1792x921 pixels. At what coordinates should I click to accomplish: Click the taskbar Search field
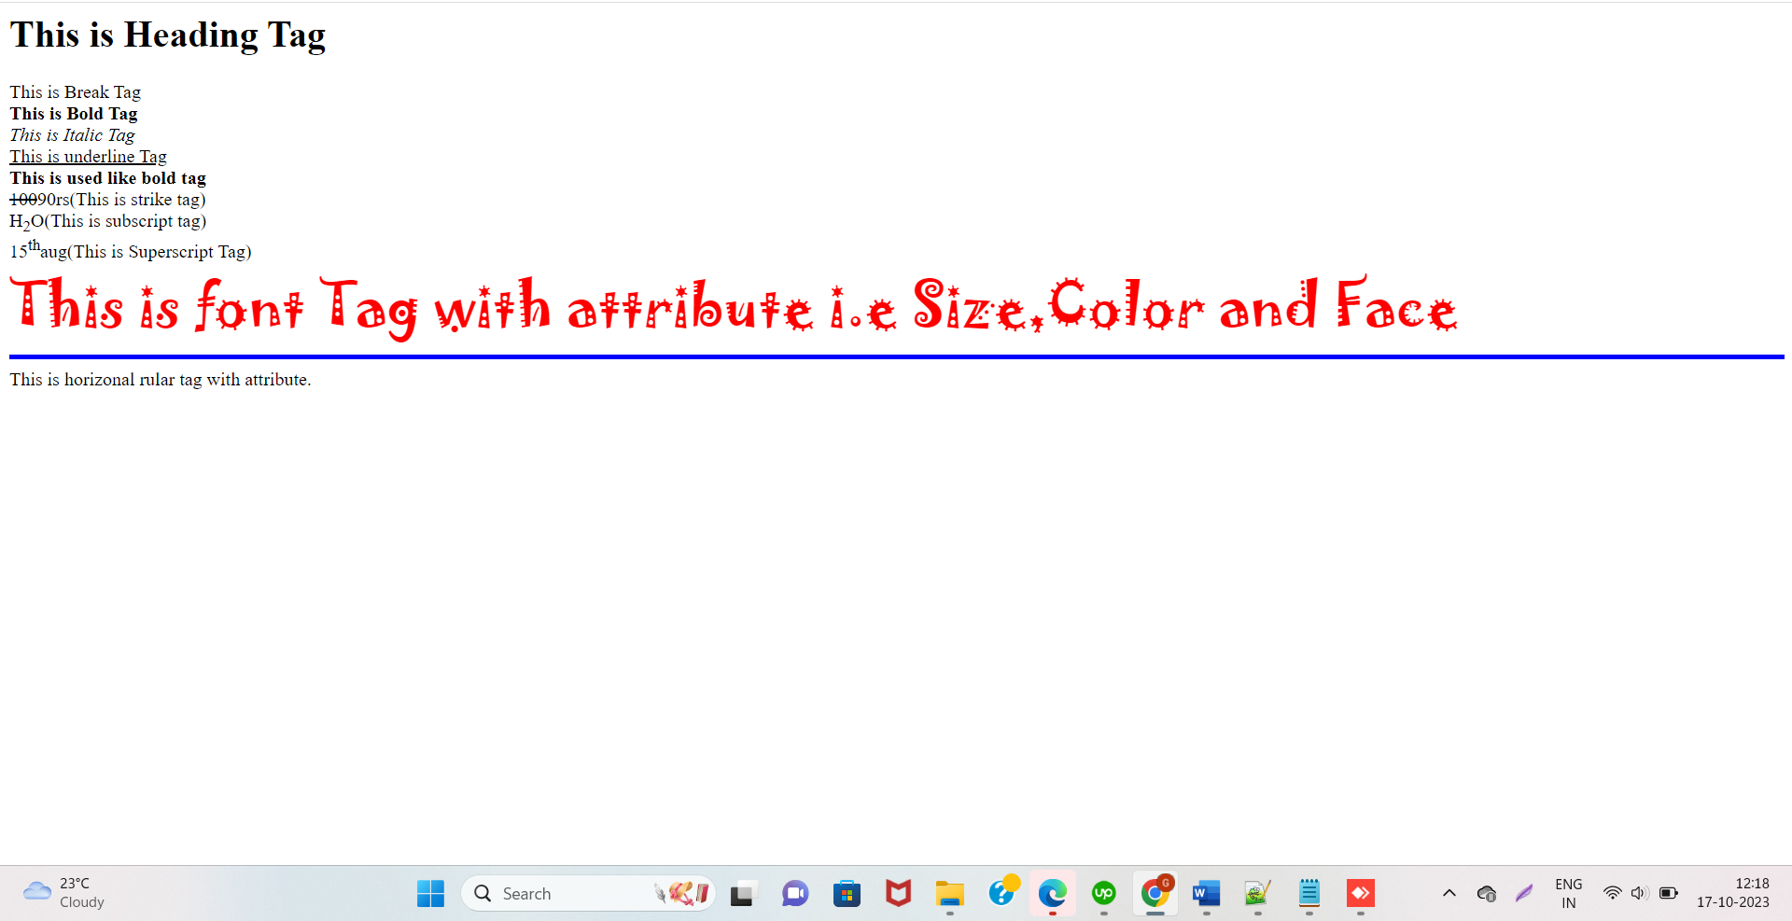click(560, 893)
